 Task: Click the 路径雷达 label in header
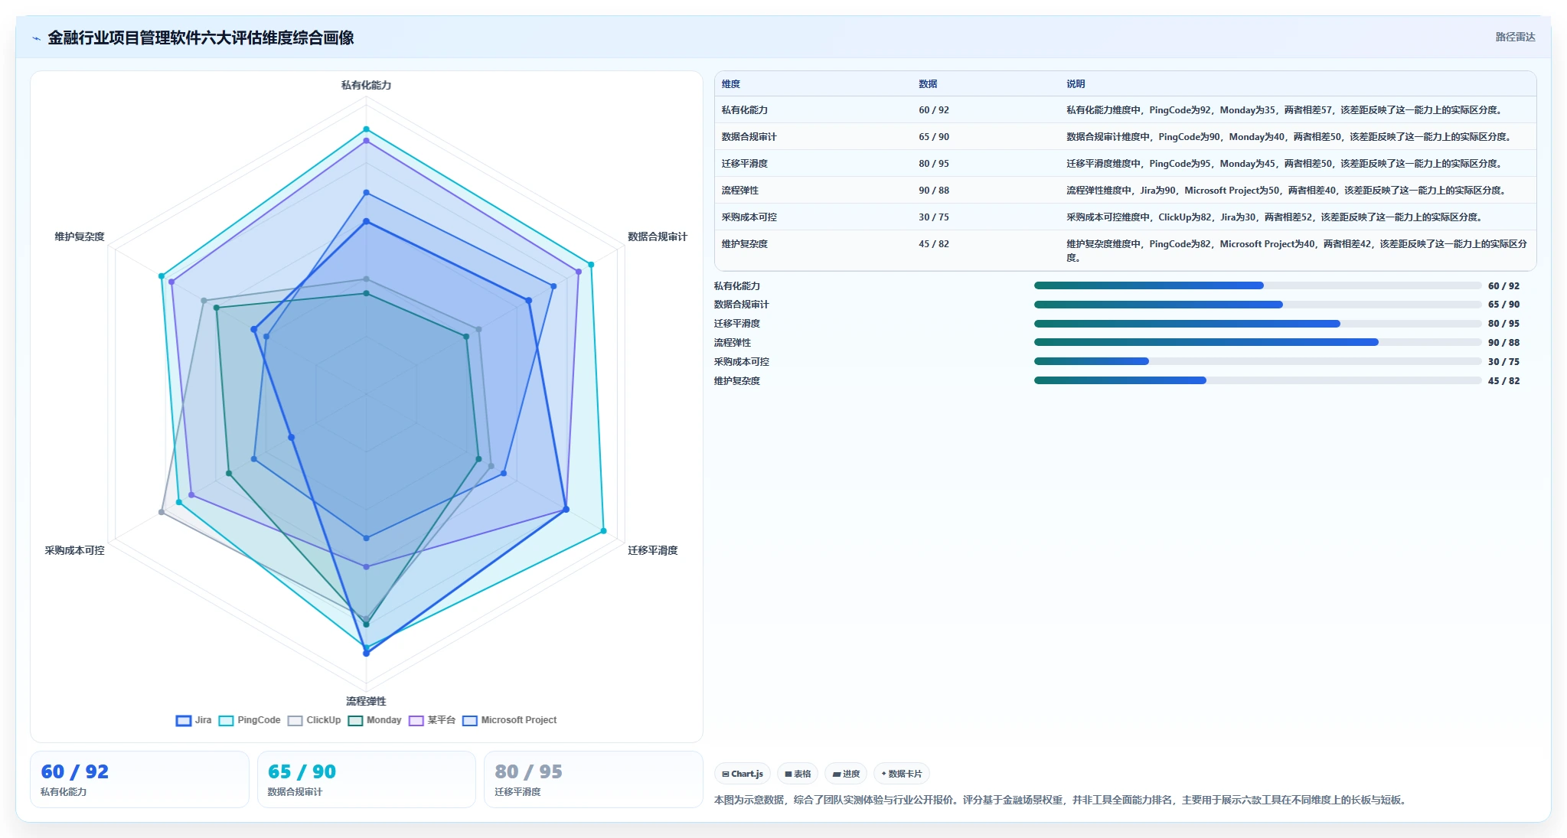pos(1515,37)
